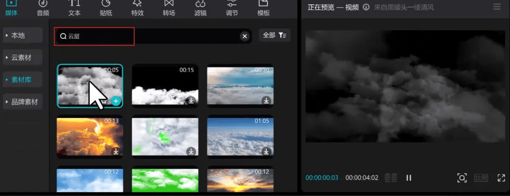510x196 pixels.
Task: Click the preview video cloud image
Action: click(x=405, y=86)
